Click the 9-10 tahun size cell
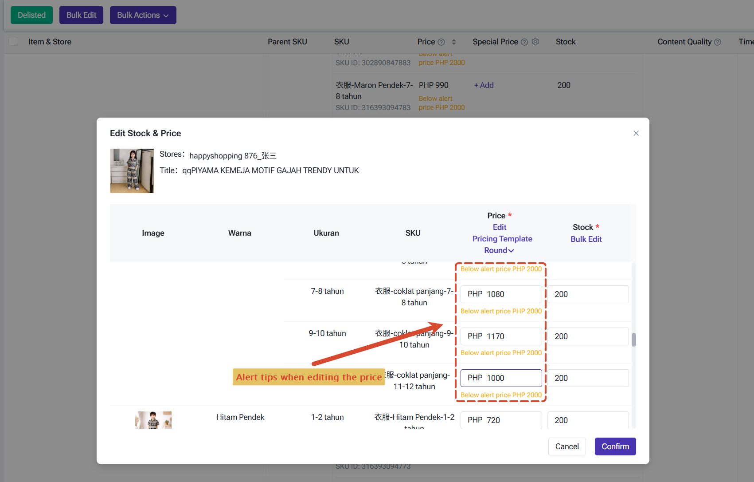 pos(327,333)
